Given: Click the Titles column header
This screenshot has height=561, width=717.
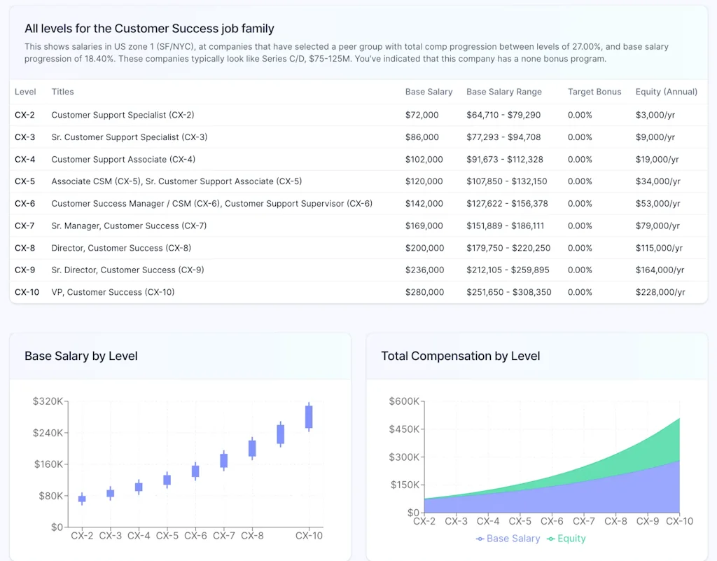Looking at the screenshot, I should click(x=62, y=92).
